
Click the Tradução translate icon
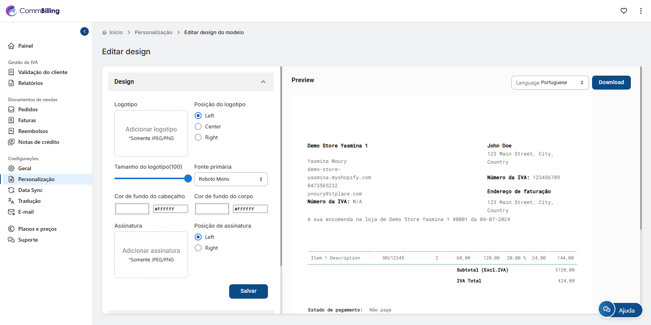click(11, 201)
